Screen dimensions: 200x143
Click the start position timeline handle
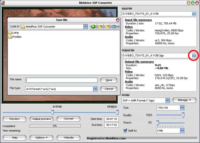[x=53, y=112]
